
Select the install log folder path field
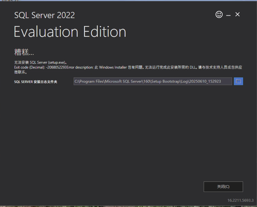pos(153,81)
